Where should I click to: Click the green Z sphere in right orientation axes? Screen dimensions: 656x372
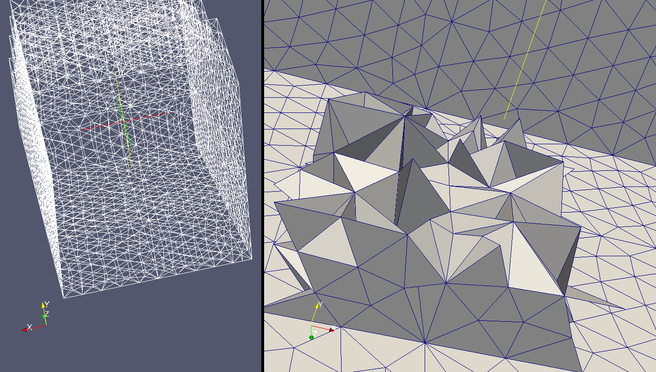click(312, 337)
